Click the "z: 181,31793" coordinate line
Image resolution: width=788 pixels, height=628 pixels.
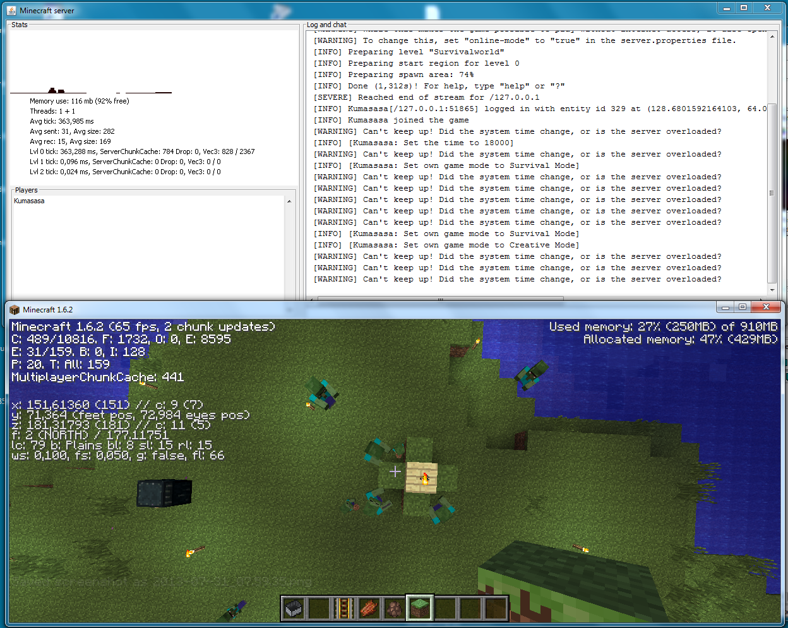(x=111, y=425)
